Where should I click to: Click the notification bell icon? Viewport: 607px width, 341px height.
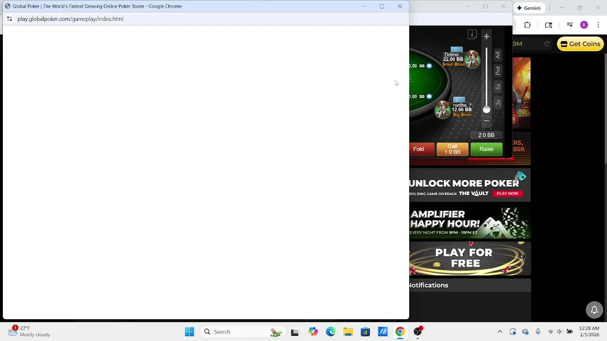594,310
